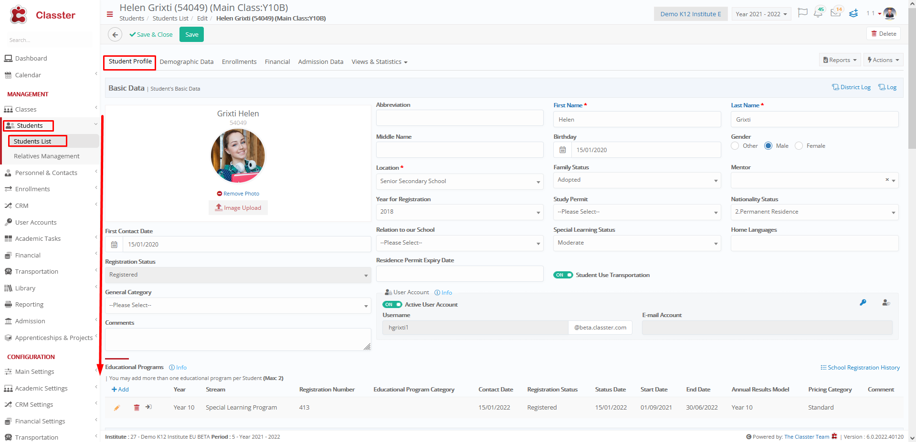Open the Reports dropdown button

[x=840, y=60]
